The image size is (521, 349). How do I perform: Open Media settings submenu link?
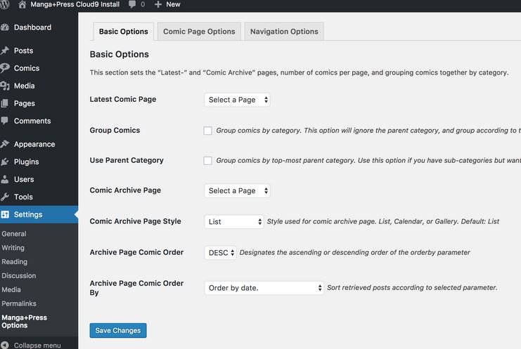tap(11, 289)
